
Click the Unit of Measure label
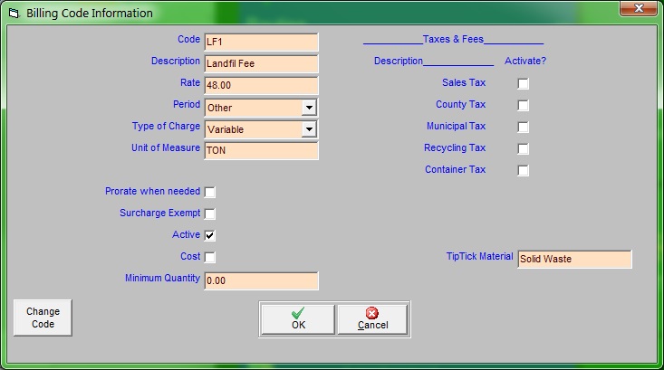(x=166, y=147)
